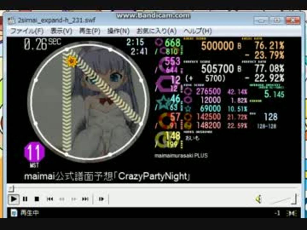Click the 128 BPM value
307x230 pixels.
pyautogui.click(x=271, y=117)
